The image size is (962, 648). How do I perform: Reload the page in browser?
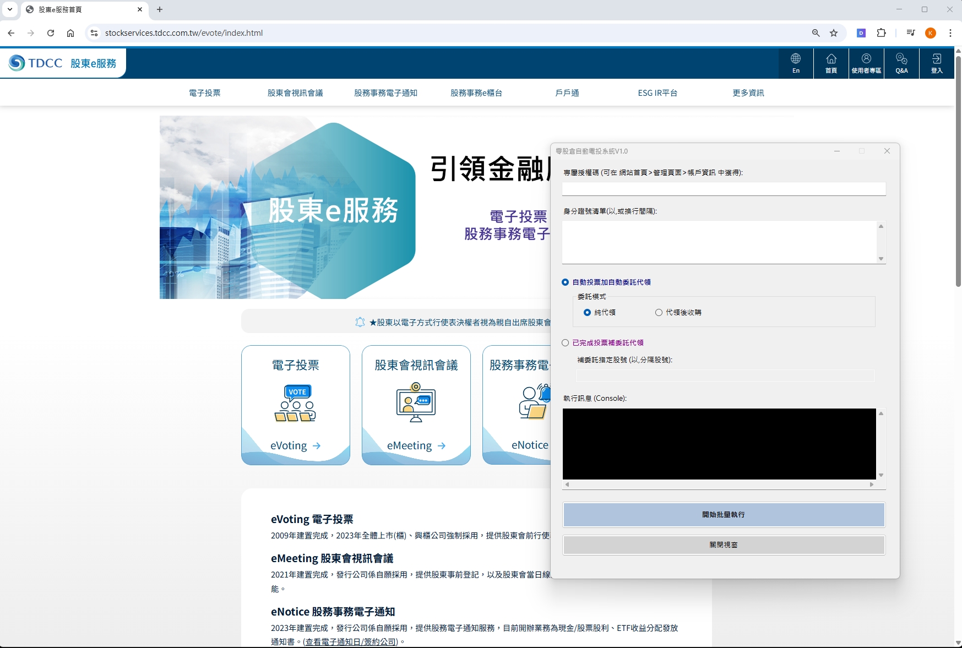[51, 33]
